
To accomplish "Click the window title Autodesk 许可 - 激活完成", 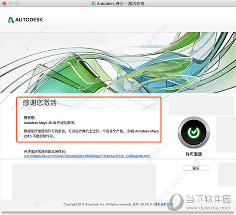I will [120, 3].
